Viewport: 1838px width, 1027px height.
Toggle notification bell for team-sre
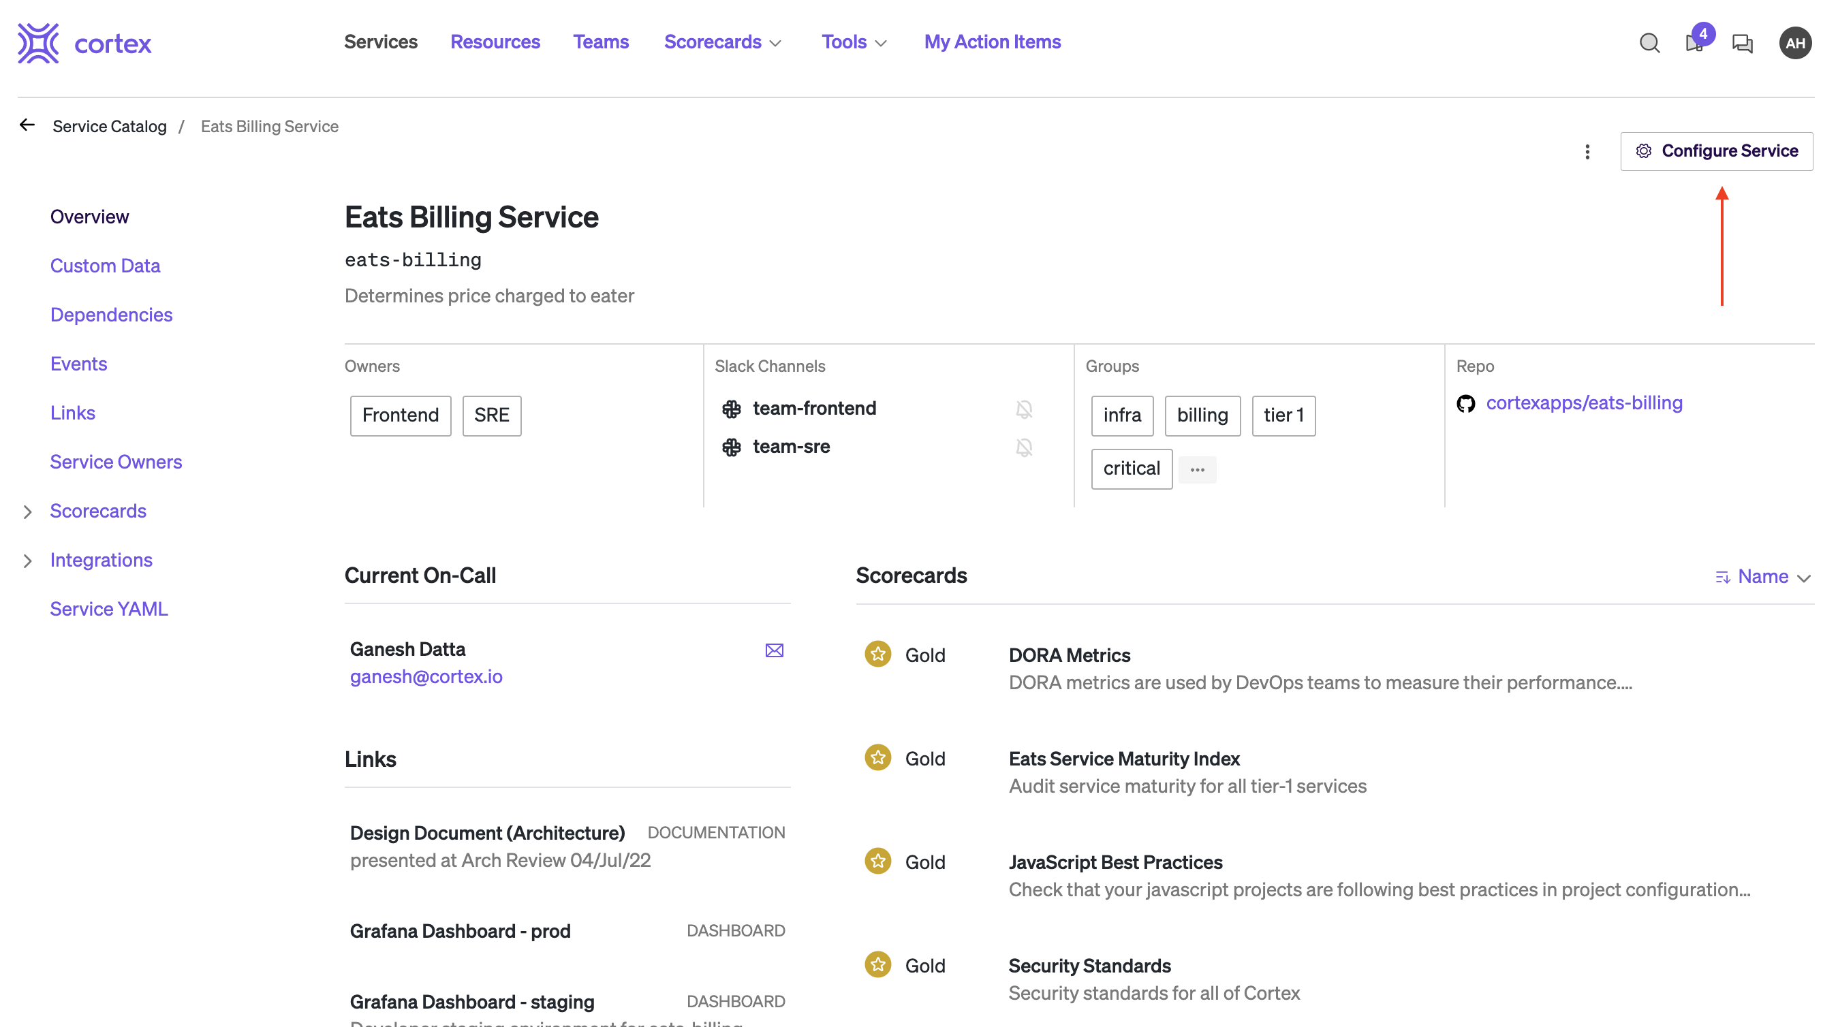tap(1024, 448)
